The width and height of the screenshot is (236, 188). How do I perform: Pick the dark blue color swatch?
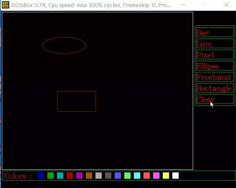pos(41,176)
